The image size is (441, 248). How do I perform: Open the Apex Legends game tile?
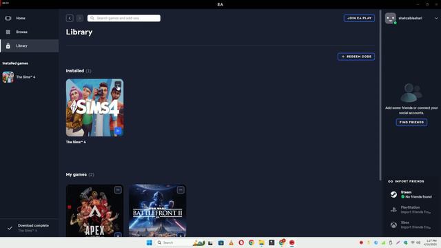point(95,211)
